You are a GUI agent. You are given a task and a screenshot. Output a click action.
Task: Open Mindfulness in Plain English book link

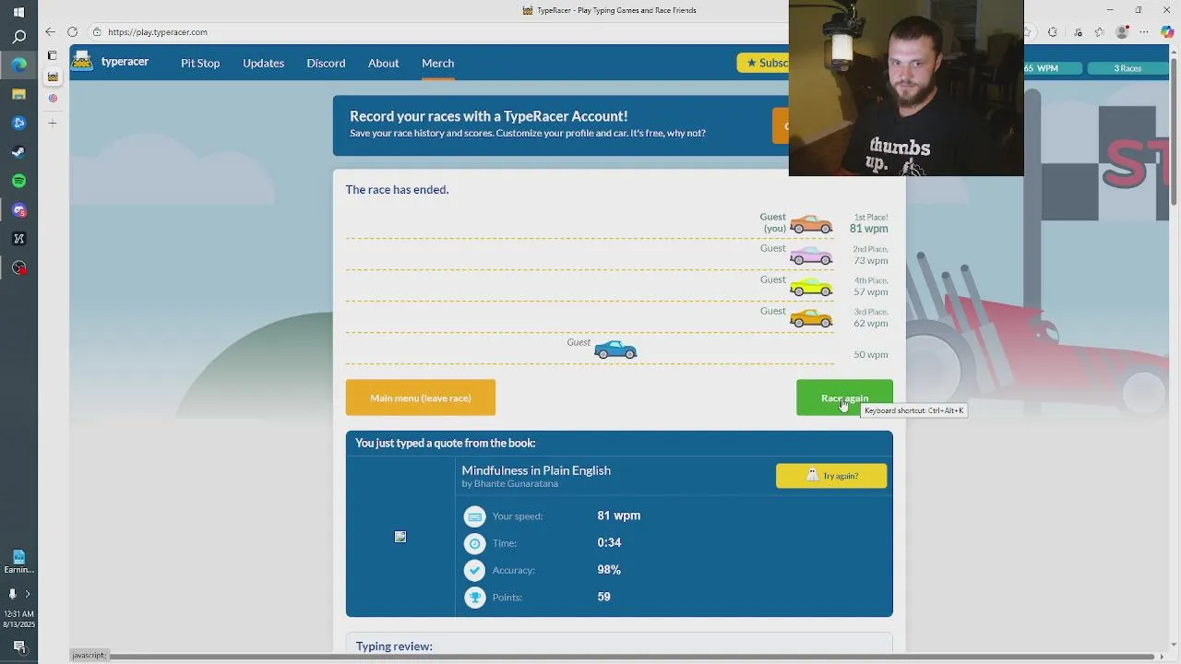[536, 470]
